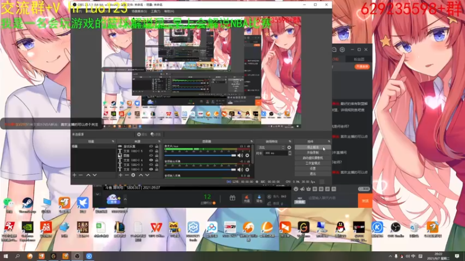The image size is (465, 261).
Task: Move the selected source up
Action: click(141, 175)
